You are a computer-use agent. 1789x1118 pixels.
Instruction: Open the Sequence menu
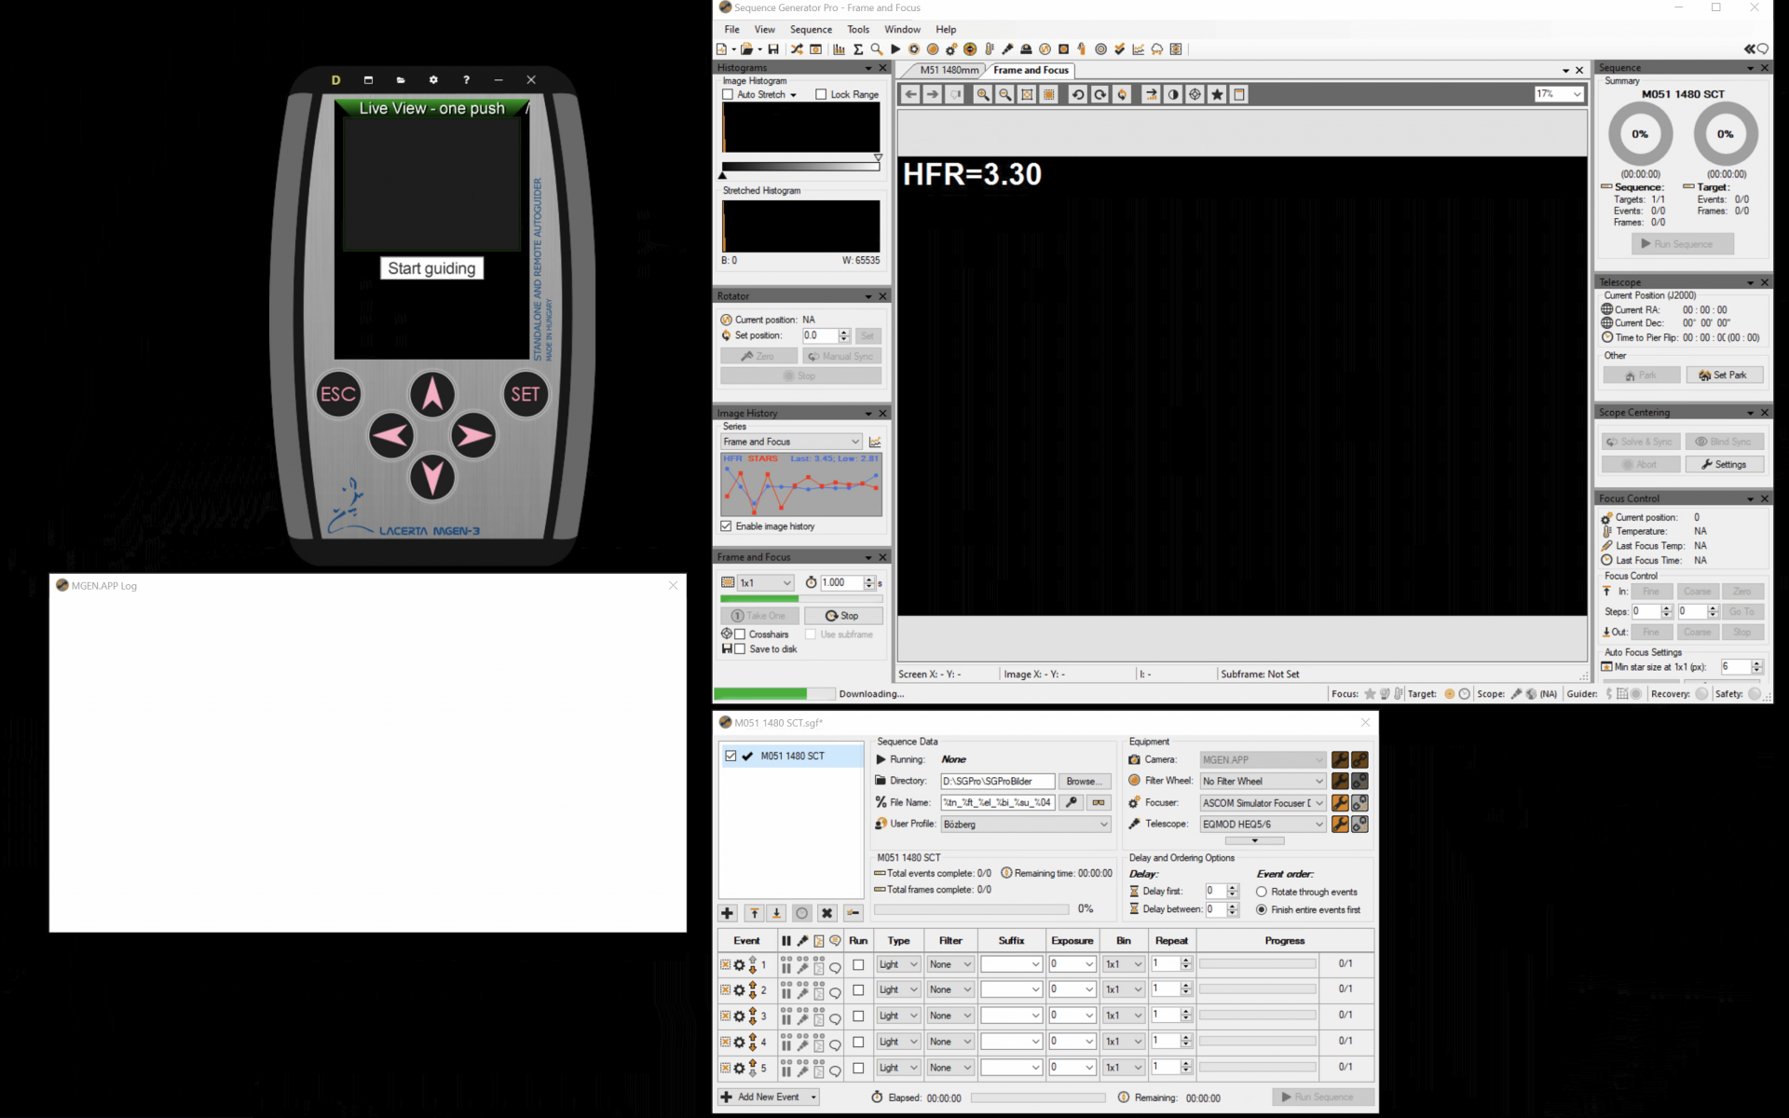[x=811, y=30]
